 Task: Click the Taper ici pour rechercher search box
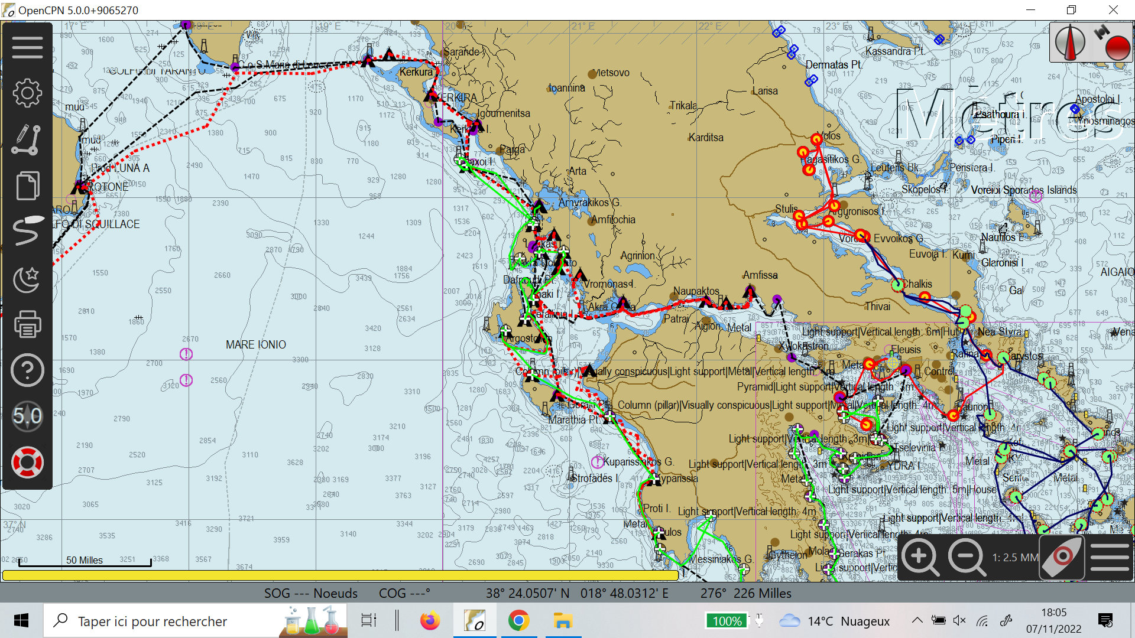[195, 621]
